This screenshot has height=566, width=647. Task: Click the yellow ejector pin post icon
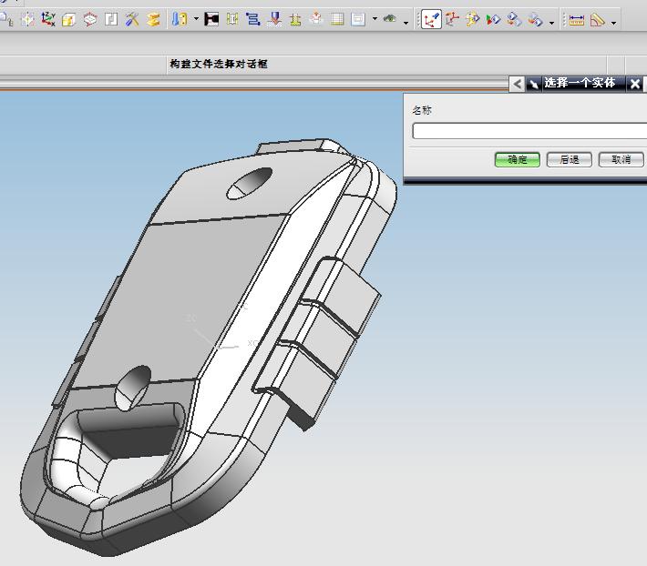[x=232, y=19]
